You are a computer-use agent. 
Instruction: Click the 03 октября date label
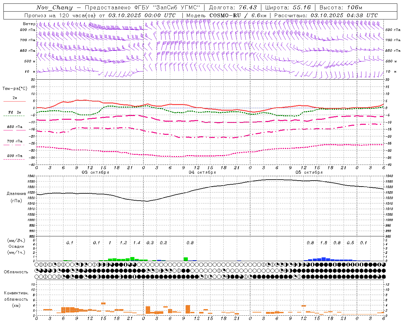coord(95,172)
